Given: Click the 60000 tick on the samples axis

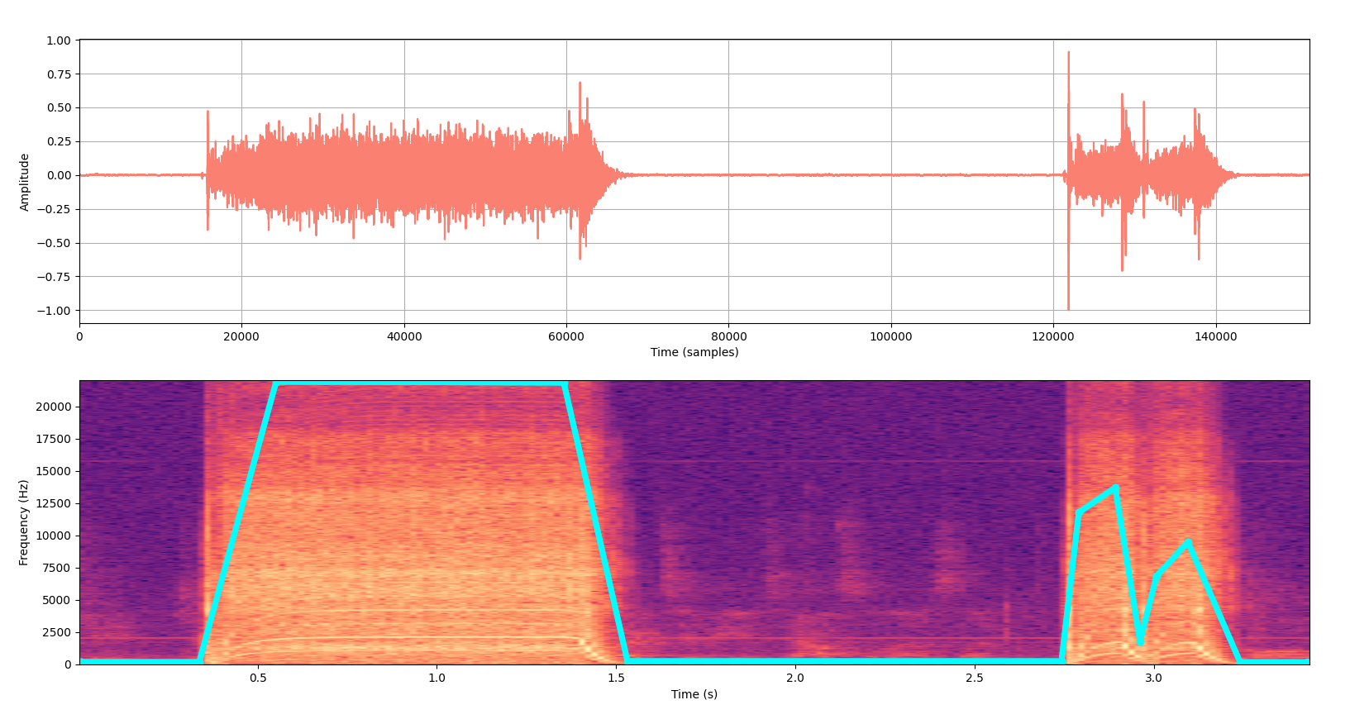Looking at the screenshot, I should pos(566,336).
